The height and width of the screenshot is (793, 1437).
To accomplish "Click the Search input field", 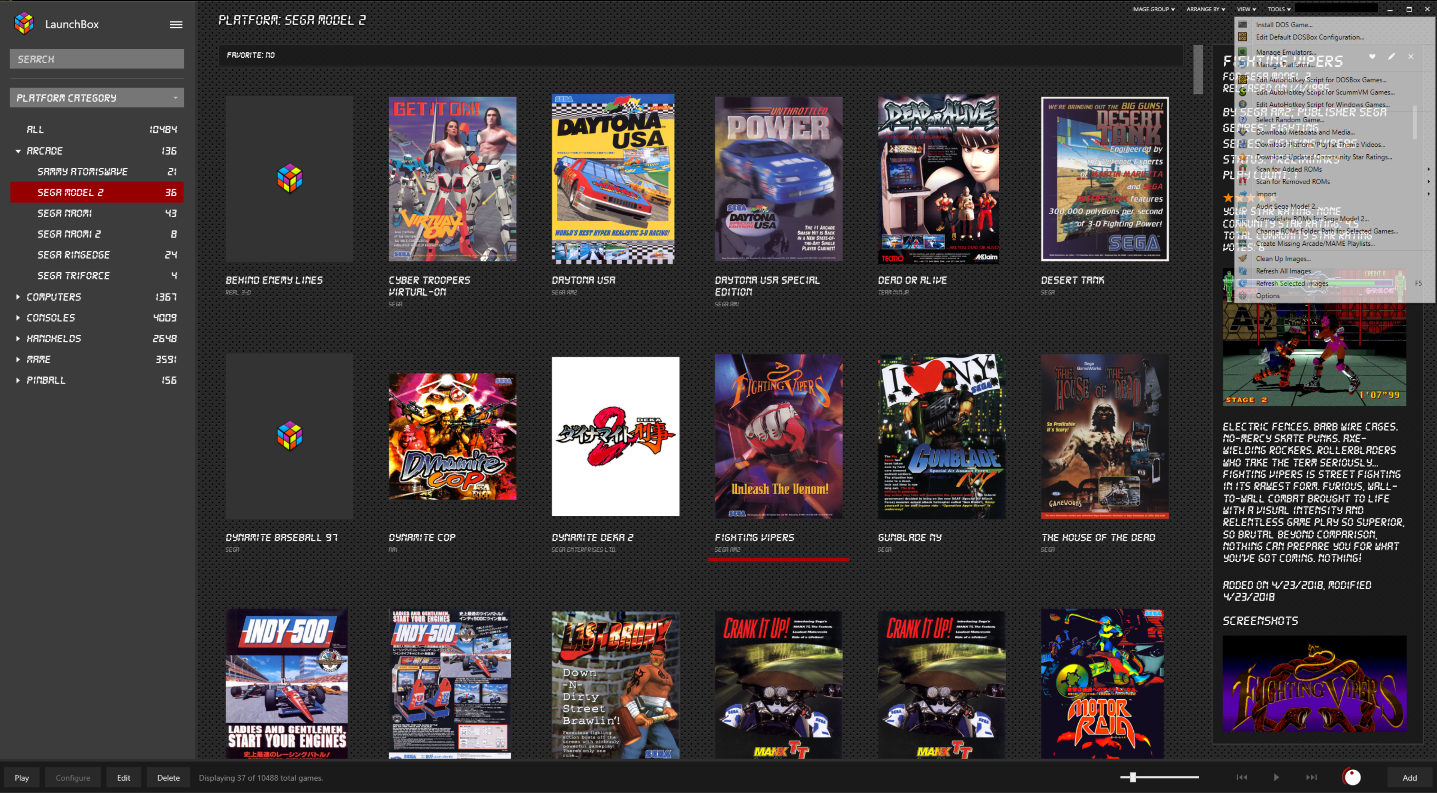I will tap(96, 59).
